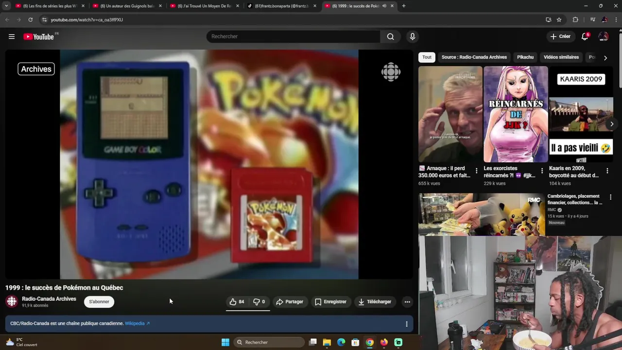Open the Chrome extensions puzzle icon
Viewport: 622px width, 350px height.
point(575,19)
